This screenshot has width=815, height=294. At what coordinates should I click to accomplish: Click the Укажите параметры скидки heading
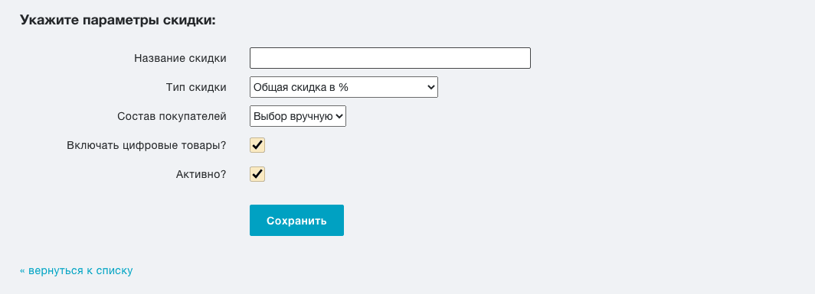pyautogui.click(x=117, y=21)
